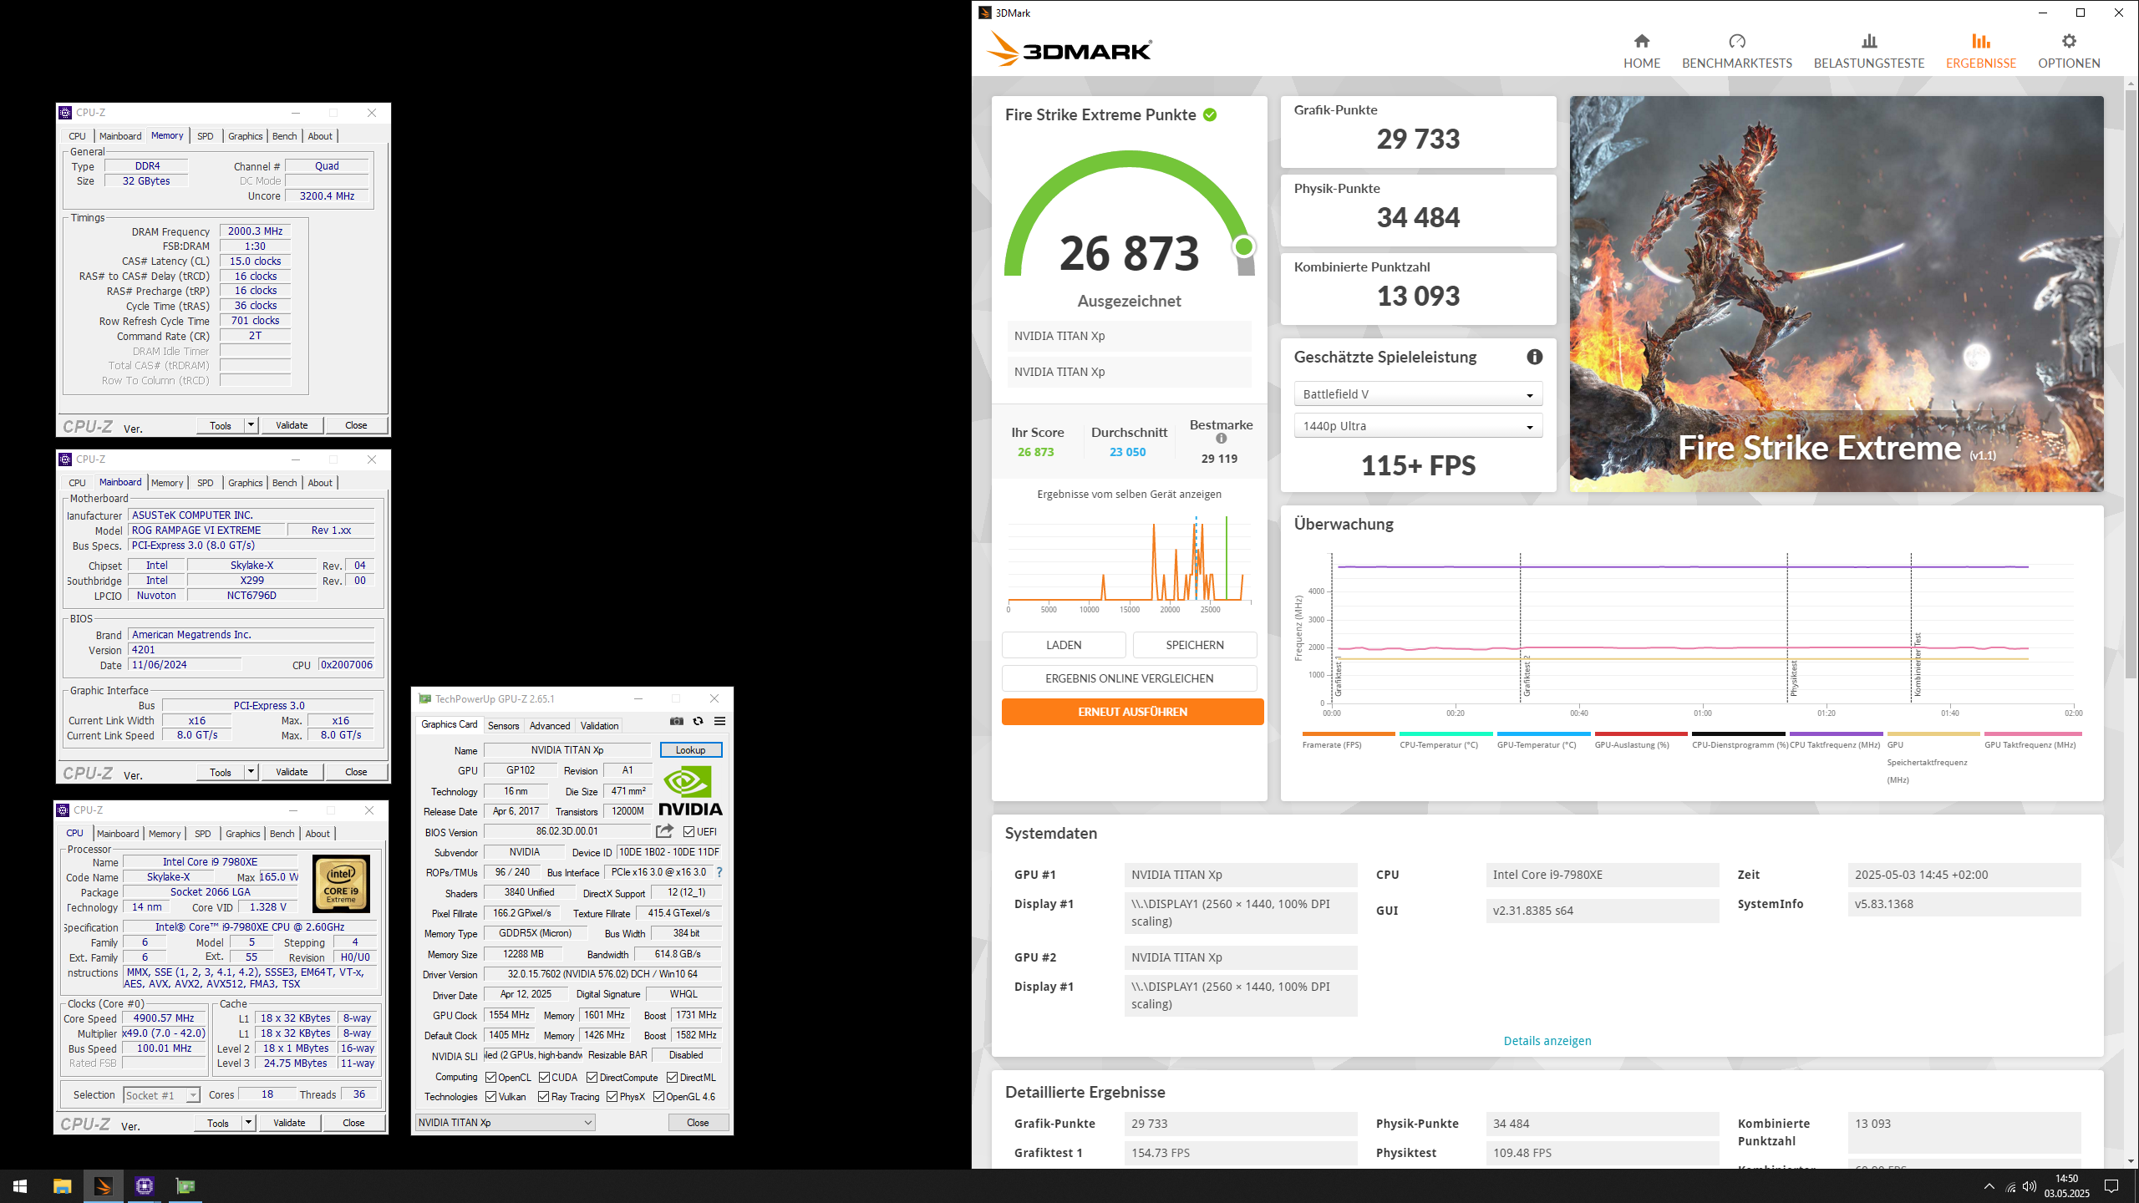Expand Tools arrow in CPU-Z Memory window

pos(251,425)
